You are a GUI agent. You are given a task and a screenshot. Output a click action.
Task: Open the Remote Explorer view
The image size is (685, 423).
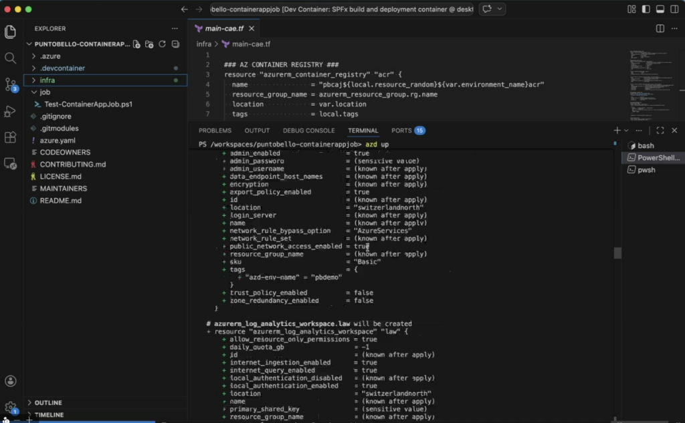pos(11,163)
